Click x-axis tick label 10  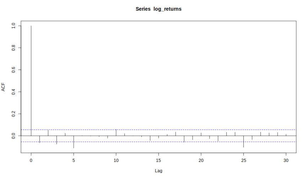tap(116, 161)
